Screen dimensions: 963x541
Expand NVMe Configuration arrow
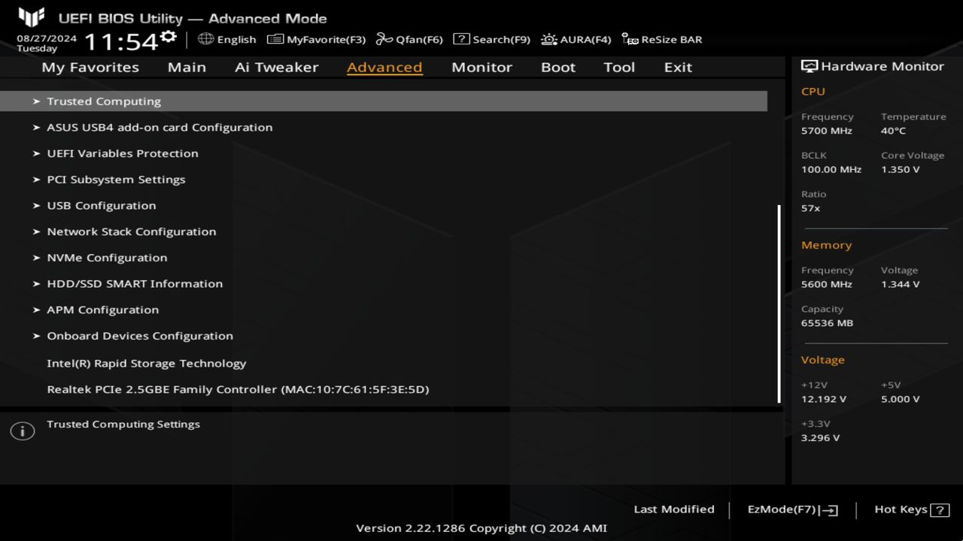point(36,258)
